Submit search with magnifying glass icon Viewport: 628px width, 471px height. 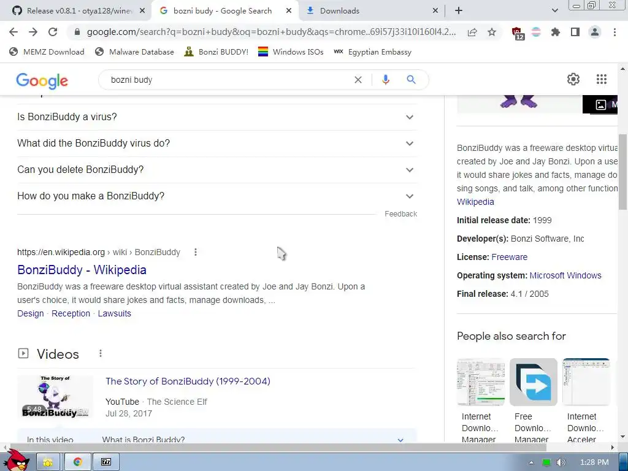point(411,80)
